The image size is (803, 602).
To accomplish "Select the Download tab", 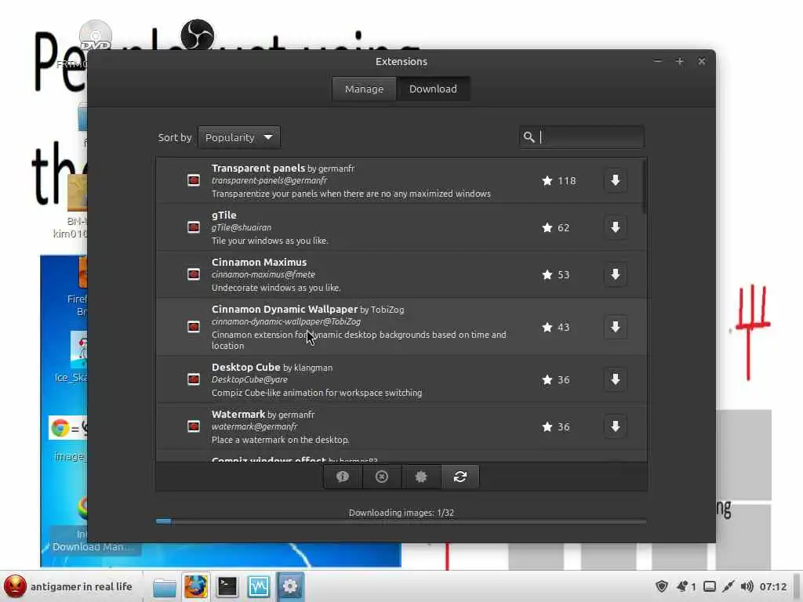I will pos(433,89).
